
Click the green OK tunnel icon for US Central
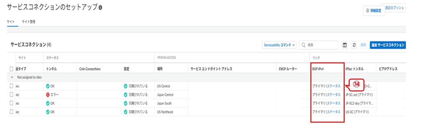pyautogui.click(x=48, y=86)
